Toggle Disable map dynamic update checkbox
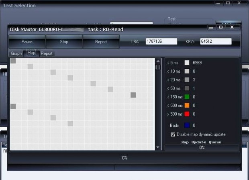Viewport: 249px width, 180px height. coord(173,134)
